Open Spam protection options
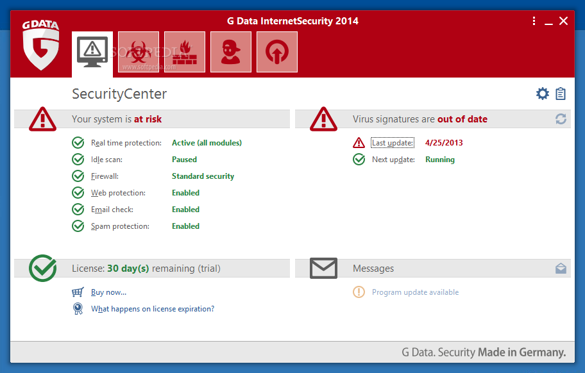The width and height of the screenshot is (585, 373). pyautogui.click(x=120, y=226)
